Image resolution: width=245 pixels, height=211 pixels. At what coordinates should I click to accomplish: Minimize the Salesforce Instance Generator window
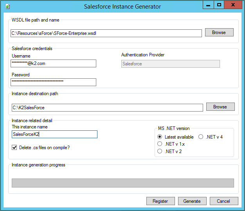(209, 5)
